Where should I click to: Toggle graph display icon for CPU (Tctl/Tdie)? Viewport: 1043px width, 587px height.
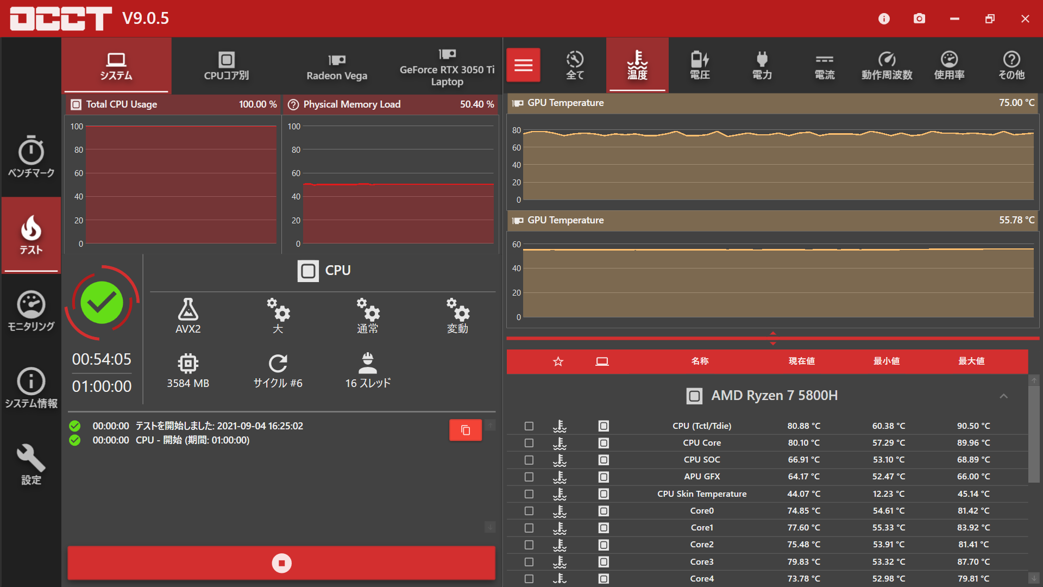point(604,426)
